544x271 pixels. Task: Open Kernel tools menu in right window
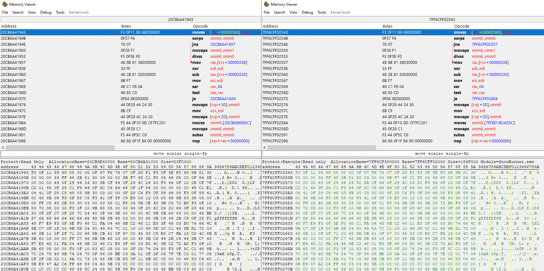tap(340, 12)
